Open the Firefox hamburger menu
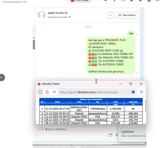 (x=141, y=92)
